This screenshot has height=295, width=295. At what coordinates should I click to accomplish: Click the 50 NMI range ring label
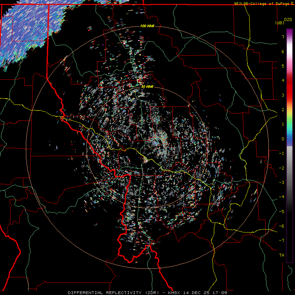tap(147, 87)
